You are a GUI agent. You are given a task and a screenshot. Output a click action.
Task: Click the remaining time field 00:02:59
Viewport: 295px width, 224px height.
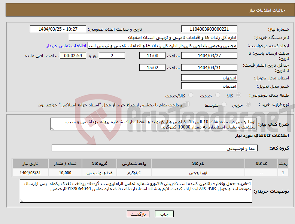73,55
